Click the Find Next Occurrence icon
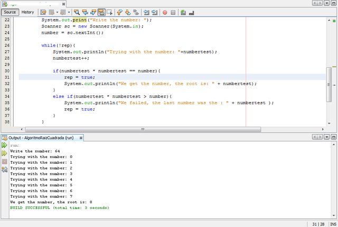Viewport: 338px width, 227px height. point(93,12)
